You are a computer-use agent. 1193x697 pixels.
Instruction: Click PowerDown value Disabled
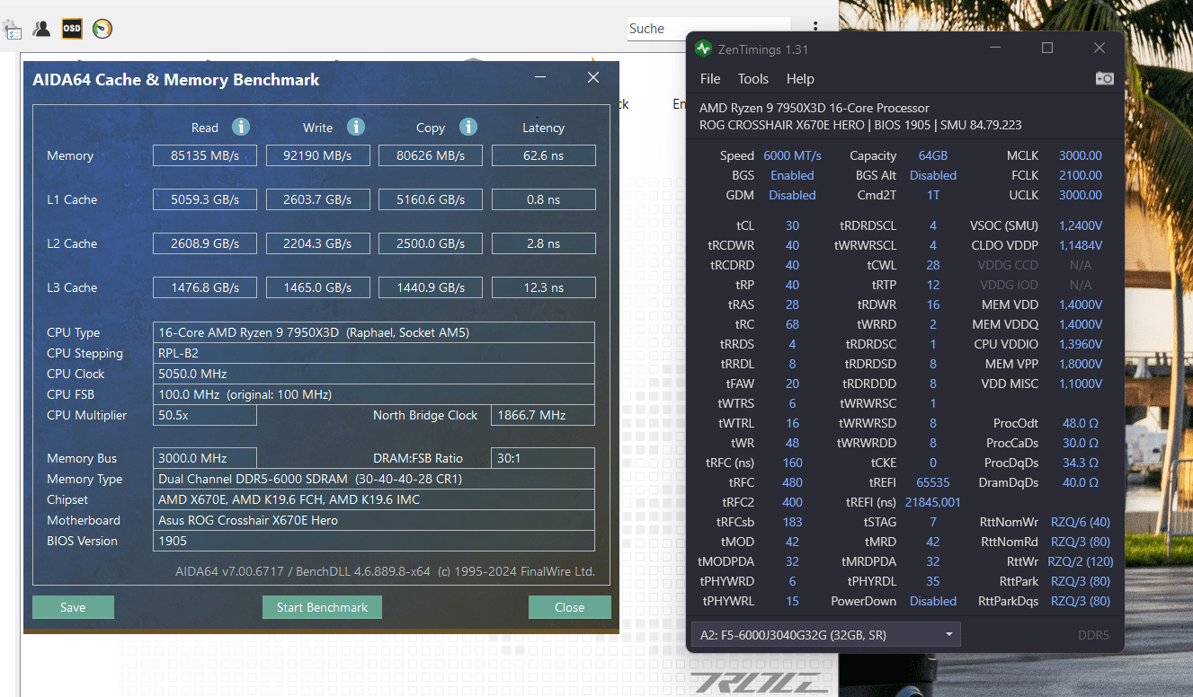point(933,601)
